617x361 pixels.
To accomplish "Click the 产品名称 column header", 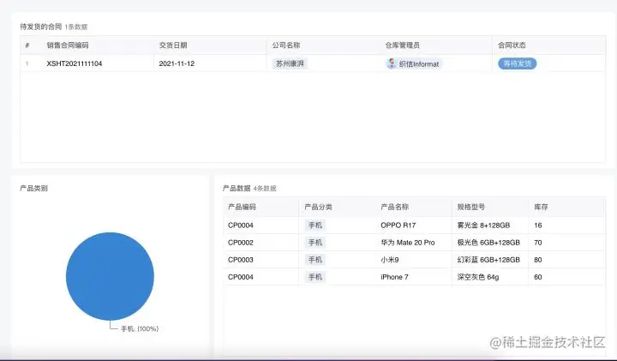I will pyautogui.click(x=395, y=207).
